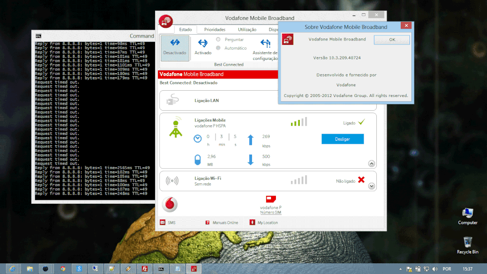The image size is (487, 274).
Task: Switch to the Prioridades tab
Action: click(214, 30)
